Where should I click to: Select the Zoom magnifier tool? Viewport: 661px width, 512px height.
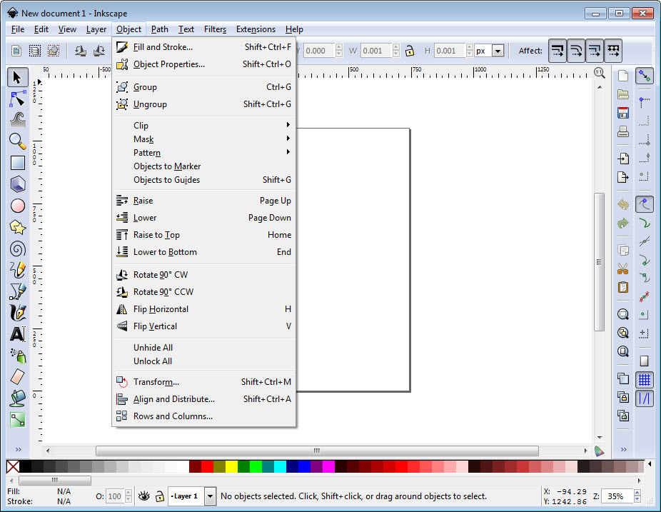click(x=17, y=141)
